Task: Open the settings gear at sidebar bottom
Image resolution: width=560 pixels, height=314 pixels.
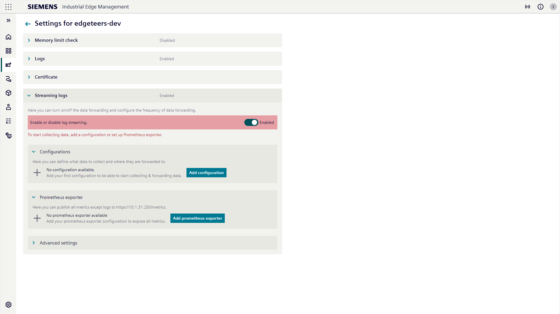Action: (8, 305)
